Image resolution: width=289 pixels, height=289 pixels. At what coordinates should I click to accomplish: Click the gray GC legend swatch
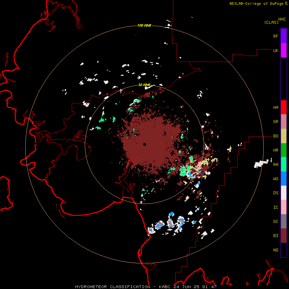[284, 221]
